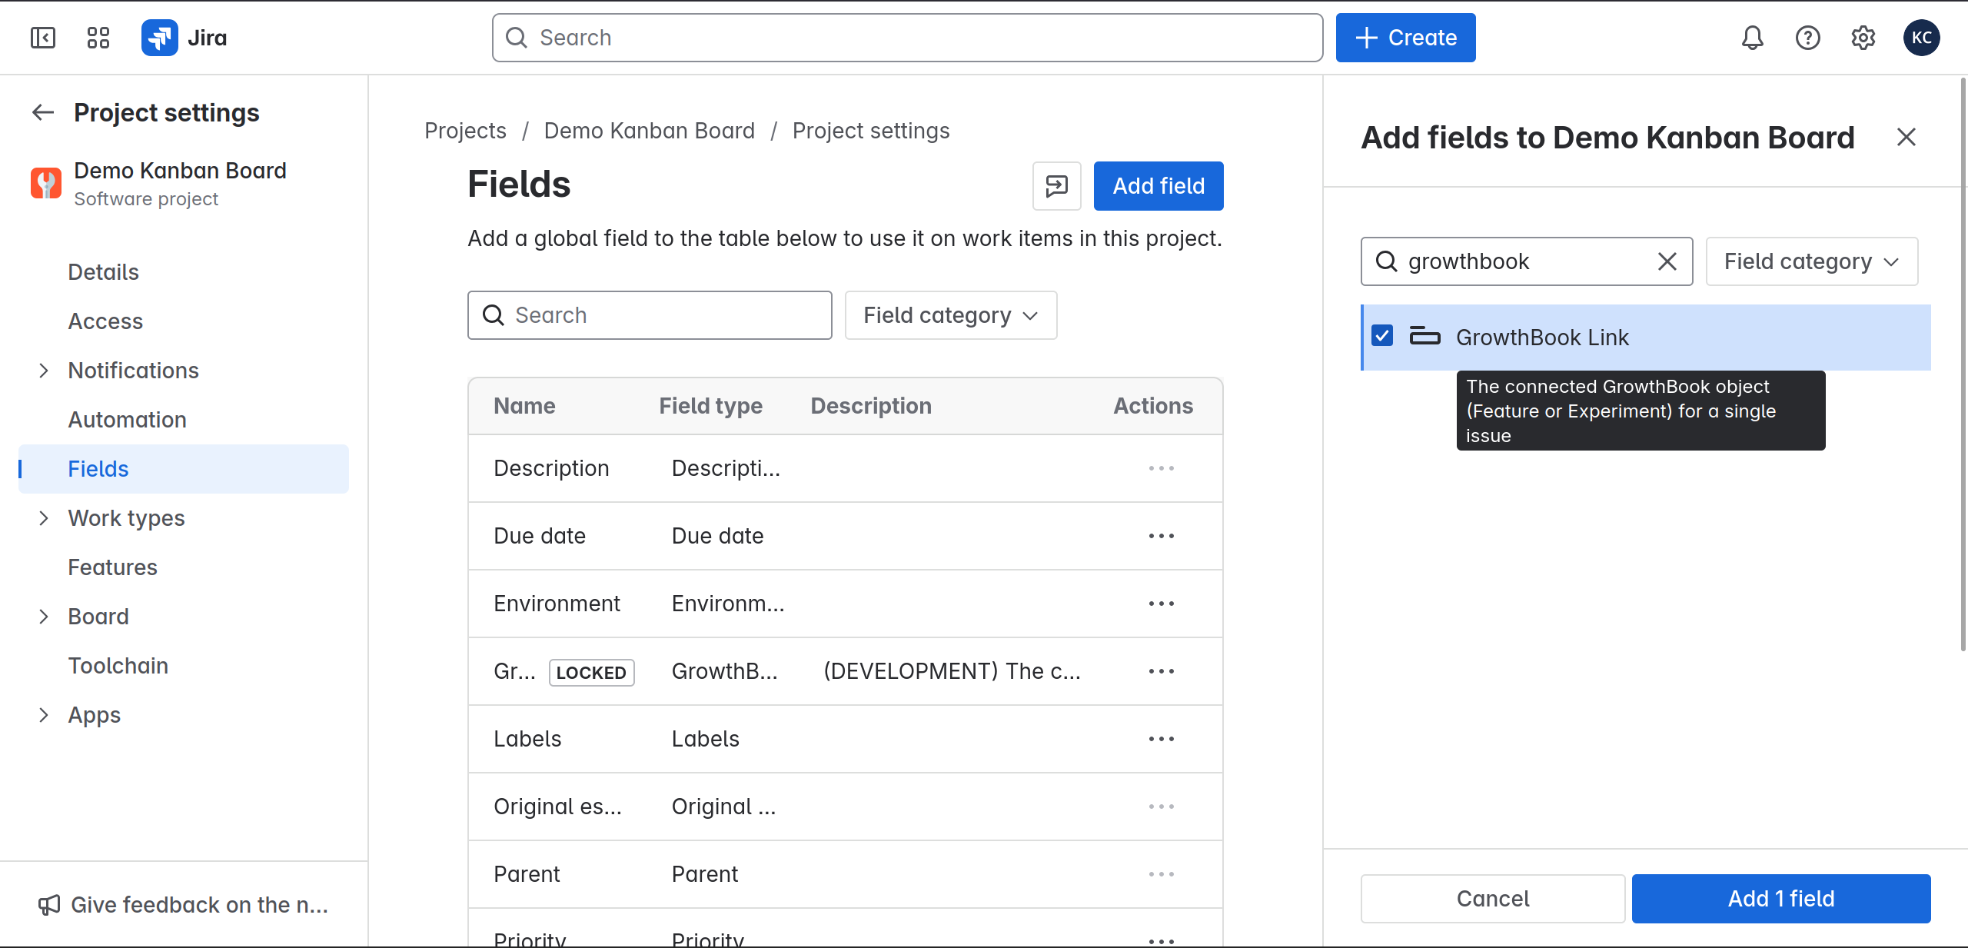
Task: Click the Description column header
Action: pyautogui.click(x=871, y=406)
